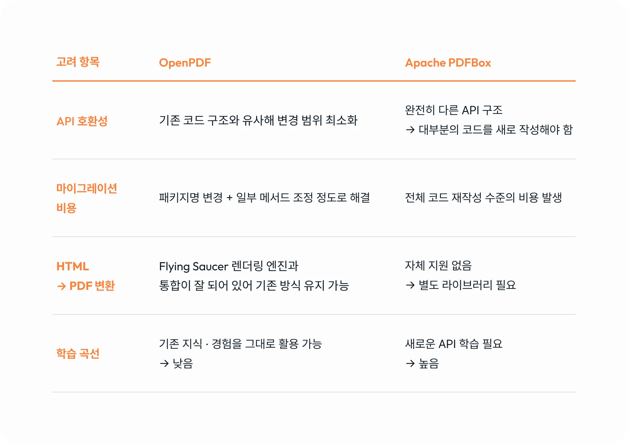
Task: Click the text 기존 코드 구조와 유사해 변경 범위 최소화
Action: [x=258, y=120]
